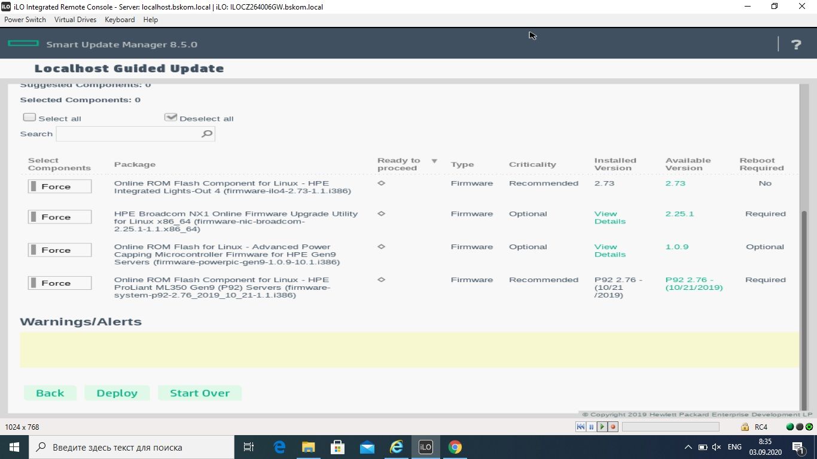The width and height of the screenshot is (817, 459).
Task: Open Internet Explorer from the taskbar
Action: tap(397, 447)
